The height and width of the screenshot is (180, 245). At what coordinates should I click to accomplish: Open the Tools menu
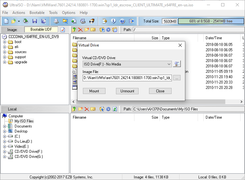coord(53,13)
